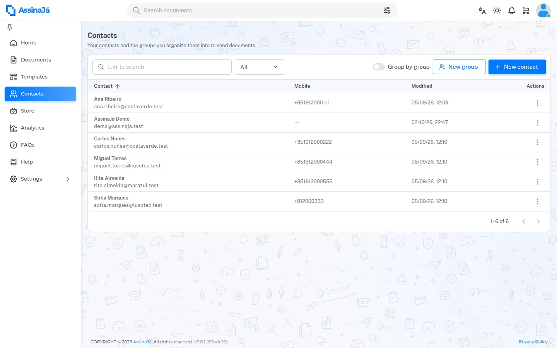
Task: Pin the sidebar with pin icon
Action: coord(10,27)
